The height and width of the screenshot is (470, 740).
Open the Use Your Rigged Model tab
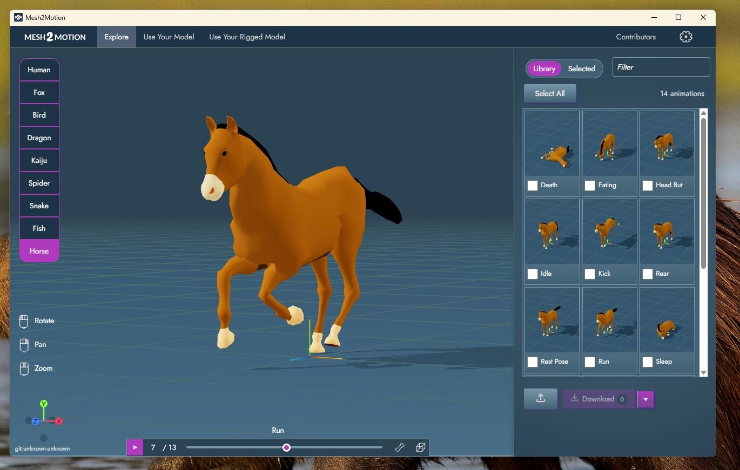[247, 37]
